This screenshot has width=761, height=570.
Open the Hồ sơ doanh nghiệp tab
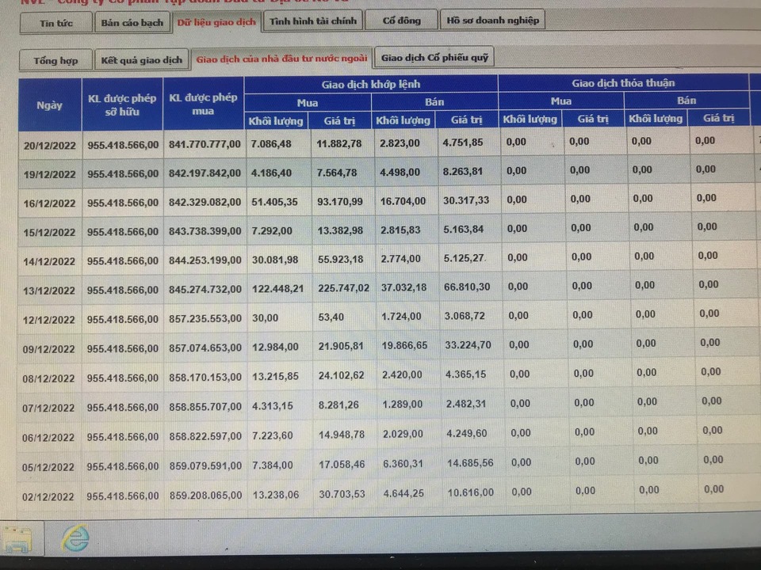(x=492, y=20)
